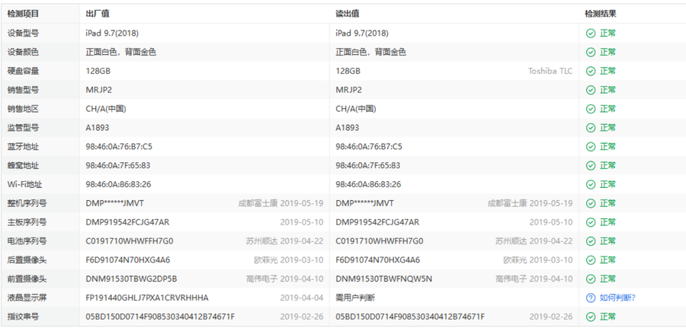Click the green check icon for 硬盘容量 row
The image size is (686, 328).
pos(591,71)
